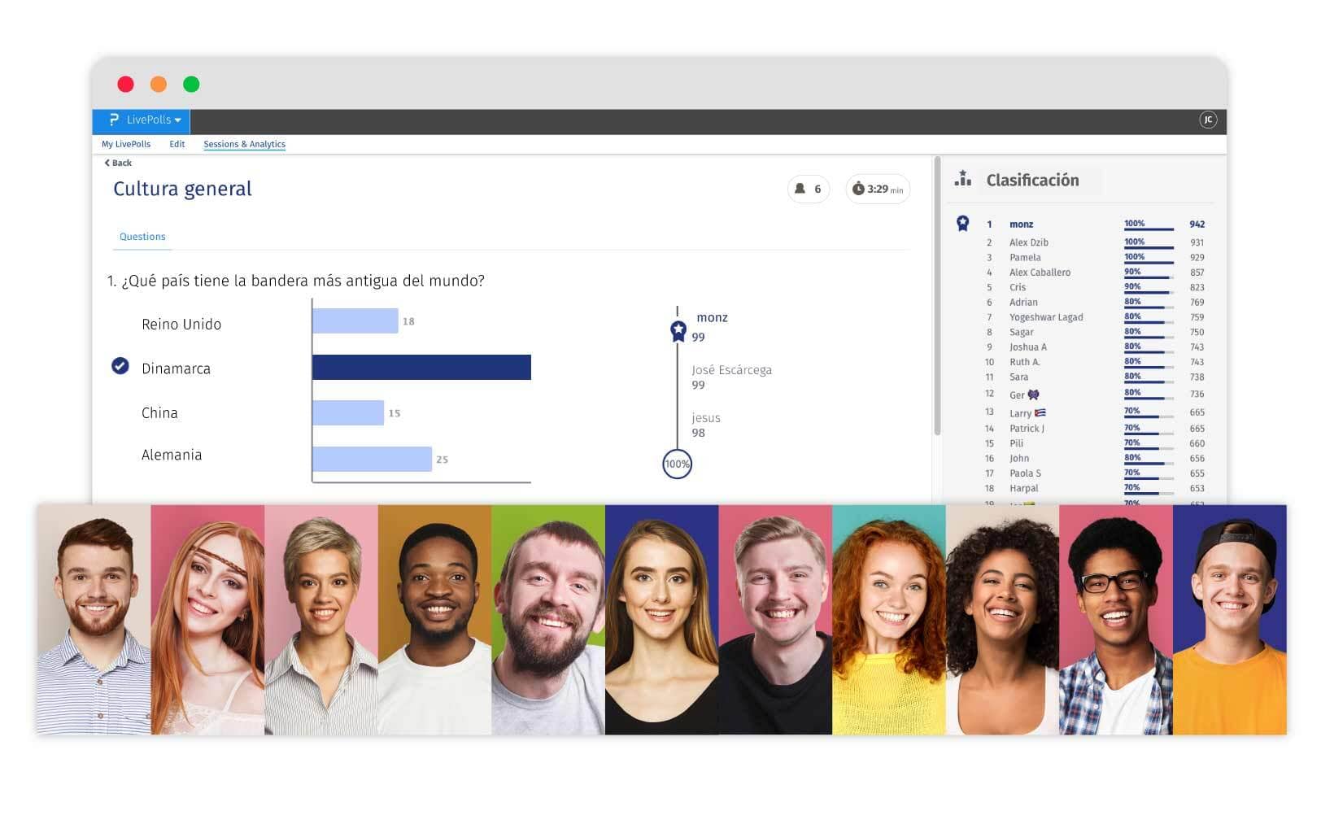Select monz in the leaderboard
Screen dimensions: 1321x824
[1021, 225]
